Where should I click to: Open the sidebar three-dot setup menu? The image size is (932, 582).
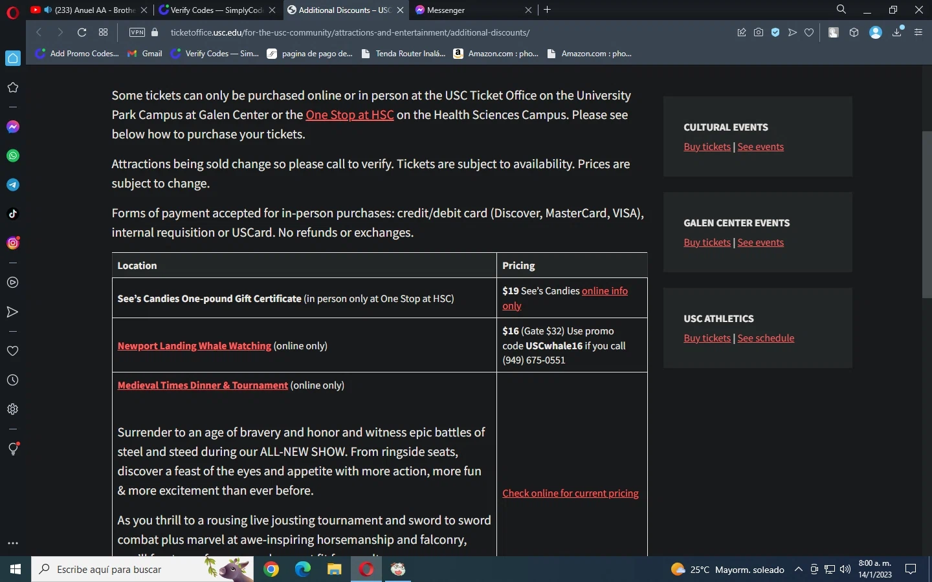pyautogui.click(x=13, y=543)
